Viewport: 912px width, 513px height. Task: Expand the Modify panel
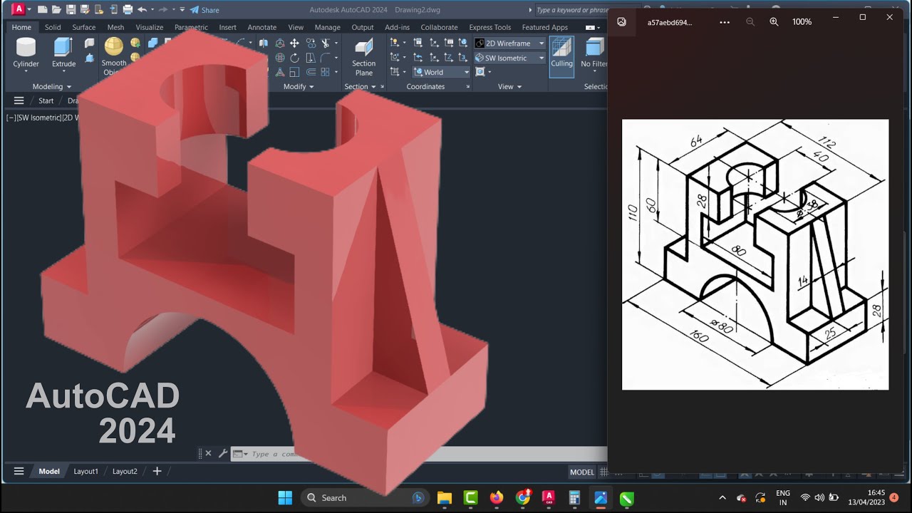pos(299,86)
